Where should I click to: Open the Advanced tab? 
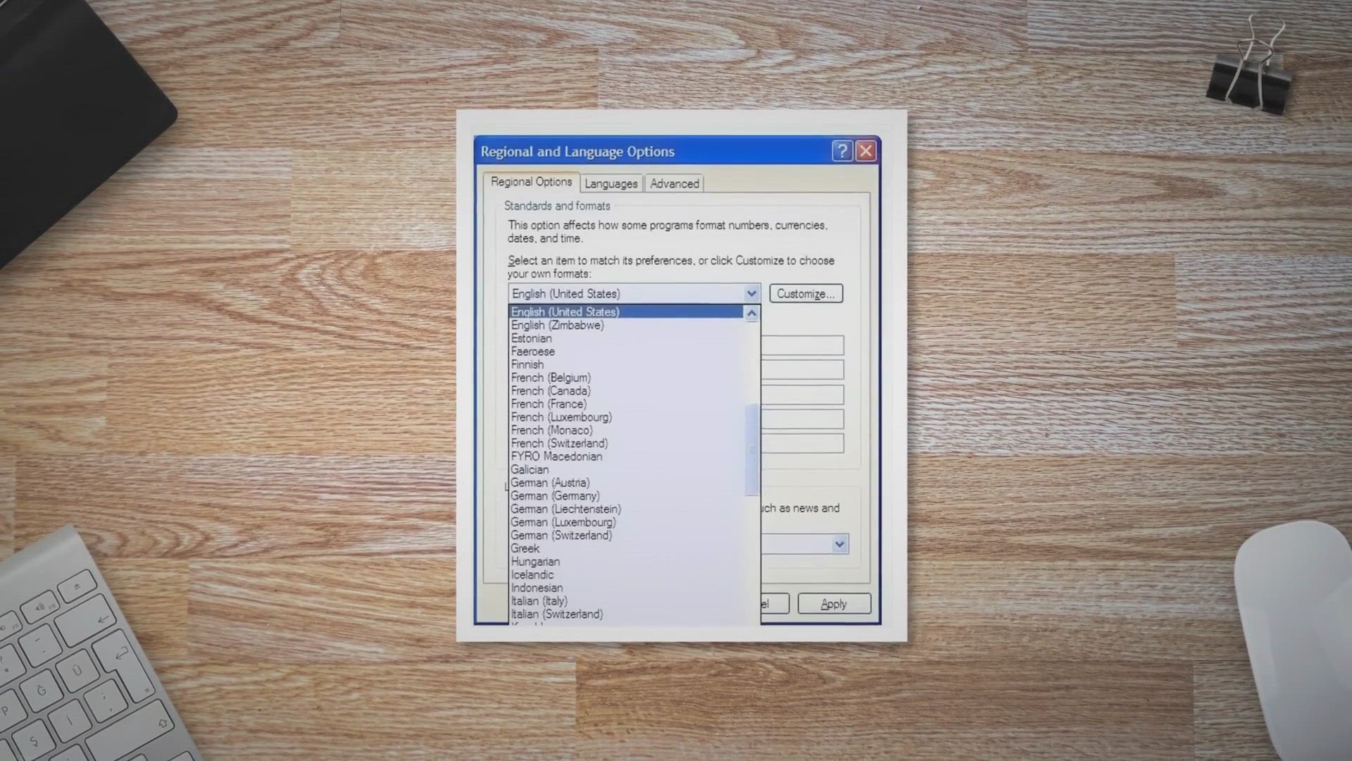674,183
